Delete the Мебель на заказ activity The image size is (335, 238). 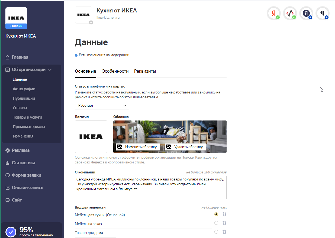224,223
